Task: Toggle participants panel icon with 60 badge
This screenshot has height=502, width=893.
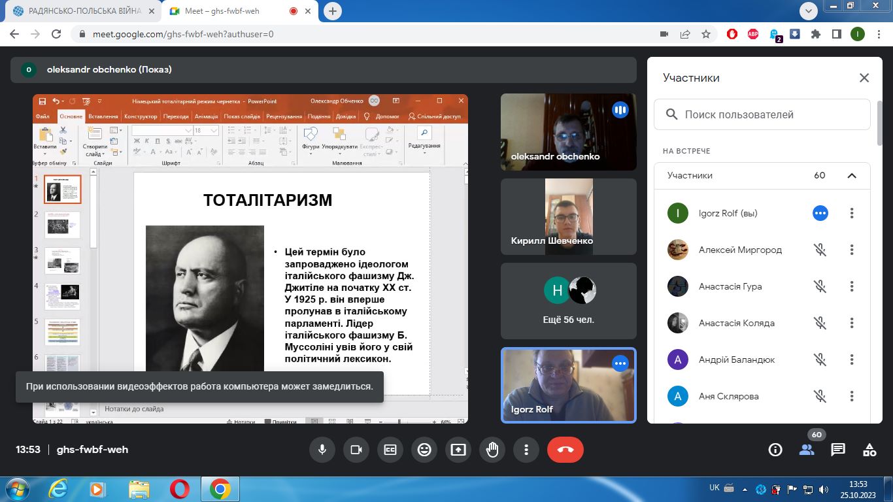Action: click(807, 450)
